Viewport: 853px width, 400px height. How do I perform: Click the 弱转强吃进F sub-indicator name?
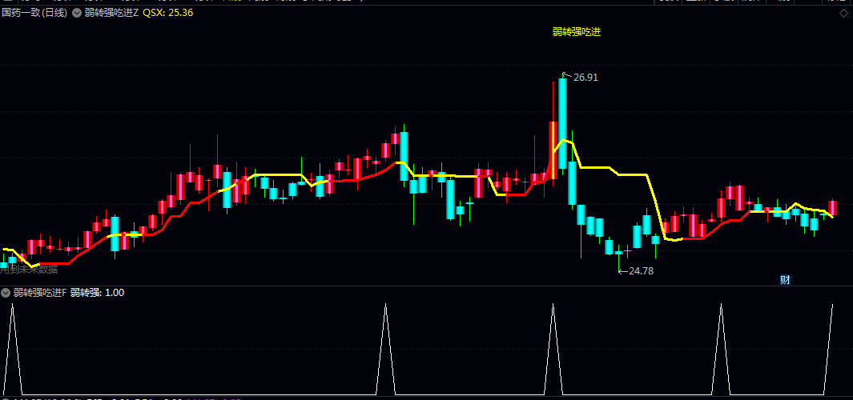(x=40, y=293)
